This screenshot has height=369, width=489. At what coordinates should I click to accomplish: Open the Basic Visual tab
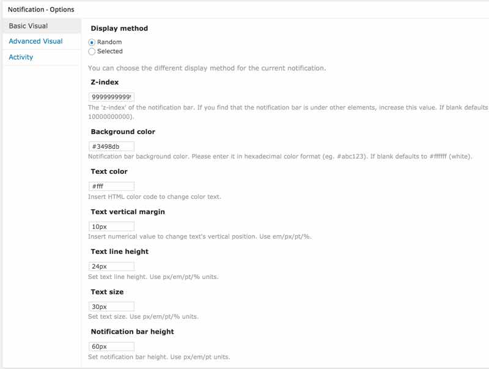point(28,26)
